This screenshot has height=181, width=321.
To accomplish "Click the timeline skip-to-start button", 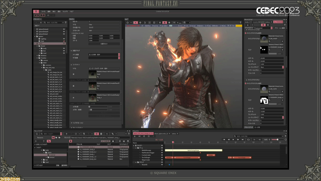I will (224, 140).
